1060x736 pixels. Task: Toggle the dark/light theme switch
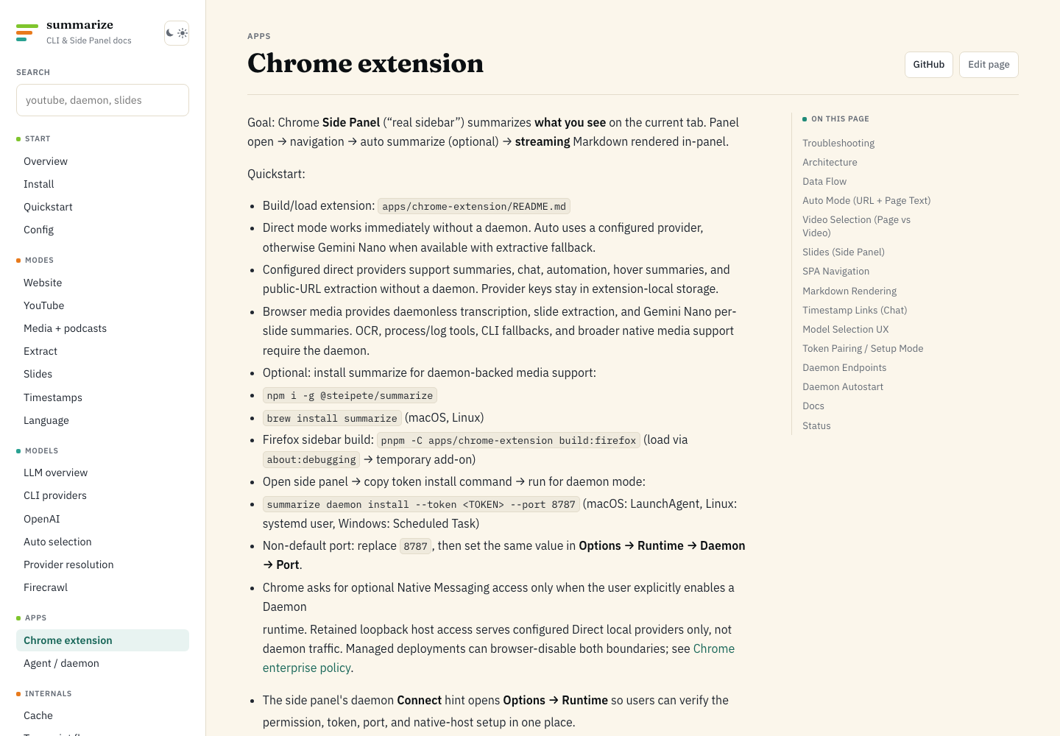[177, 33]
